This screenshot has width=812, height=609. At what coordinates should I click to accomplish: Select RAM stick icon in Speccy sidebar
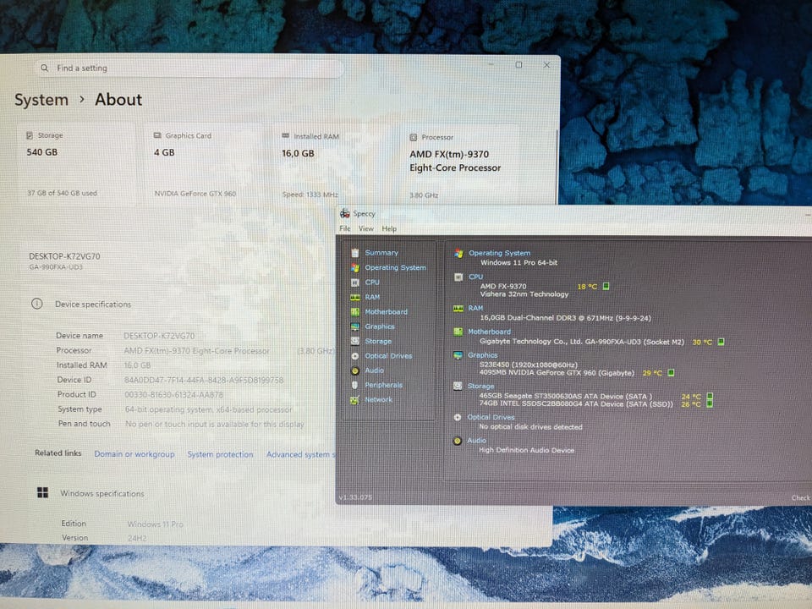[354, 297]
